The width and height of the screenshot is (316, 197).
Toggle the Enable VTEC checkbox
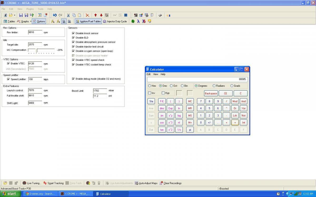[x=8, y=64]
